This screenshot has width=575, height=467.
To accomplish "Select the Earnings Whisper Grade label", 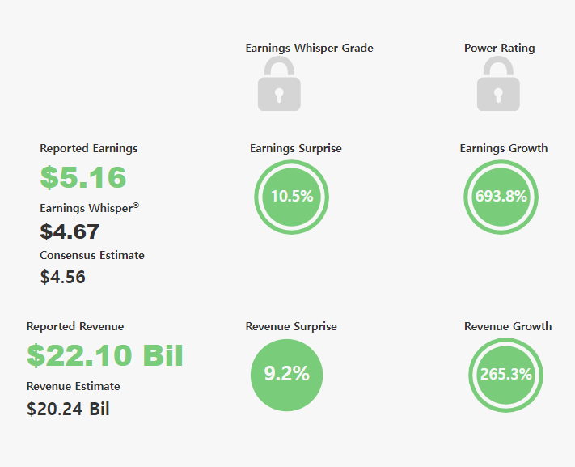I will coord(309,48).
